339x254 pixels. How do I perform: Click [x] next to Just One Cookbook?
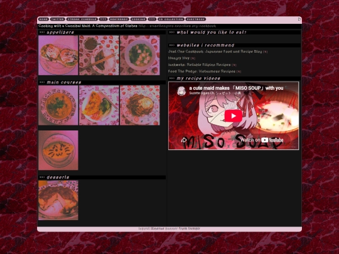266,52
